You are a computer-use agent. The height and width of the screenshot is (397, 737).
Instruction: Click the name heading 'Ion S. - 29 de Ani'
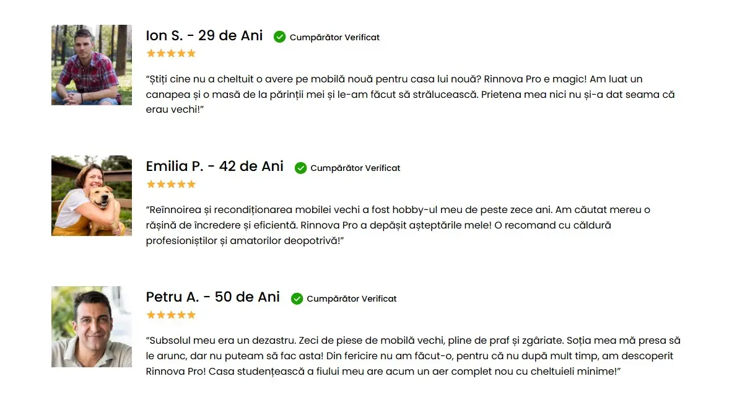coord(204,36)
